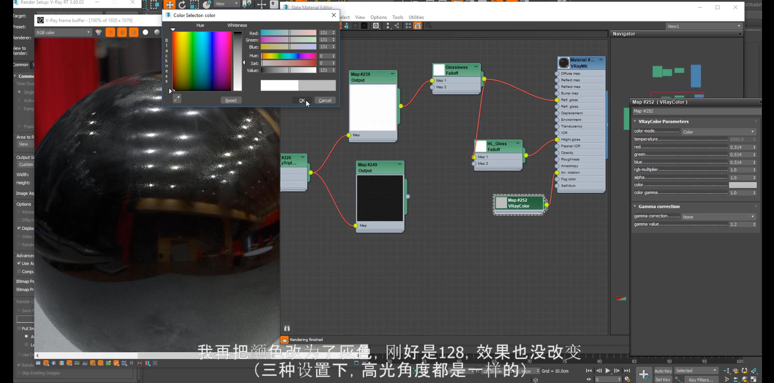Toggle the Atmospherics checkbox in Options
The width and height of the screenshot is (774, 383).
pos(19,212)
